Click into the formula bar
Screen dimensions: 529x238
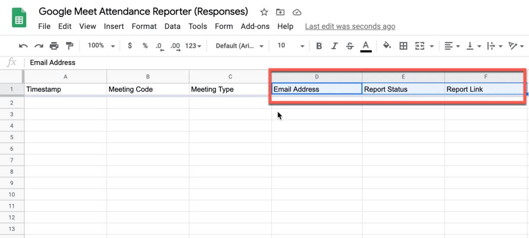(x=277, y=62)
